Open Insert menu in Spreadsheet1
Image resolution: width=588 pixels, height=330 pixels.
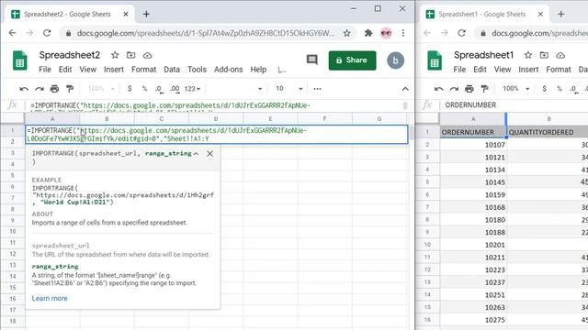pos(528,70)
